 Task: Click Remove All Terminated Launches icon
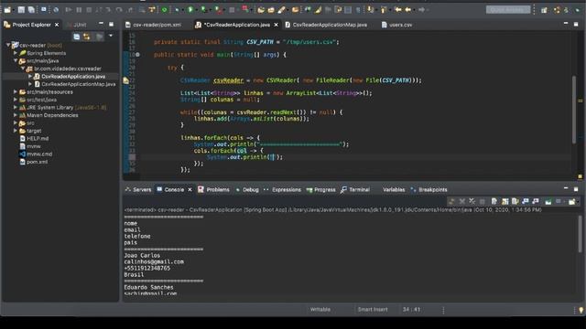point(472,201)
